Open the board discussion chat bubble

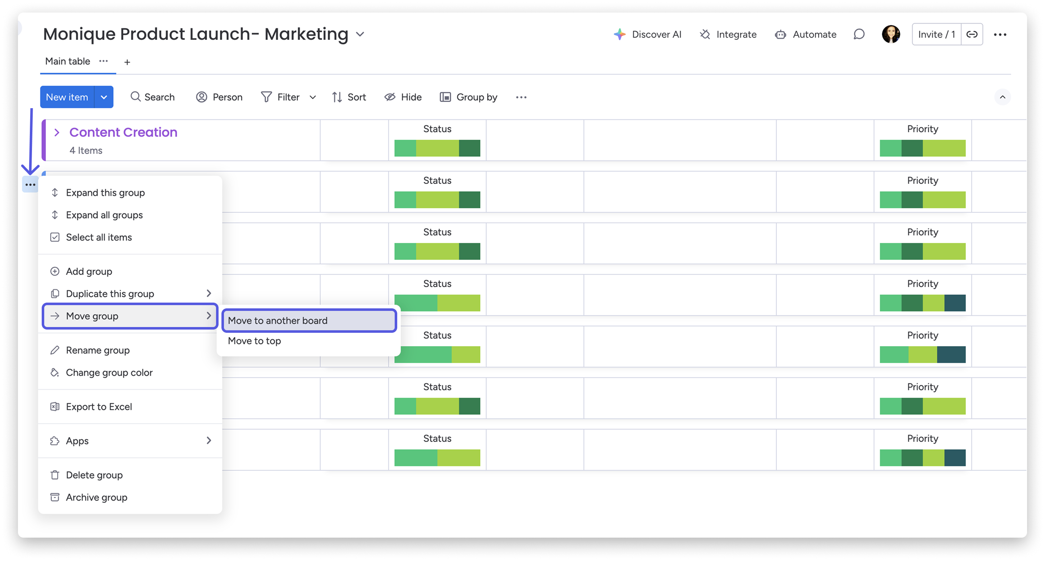pos(859,35)
